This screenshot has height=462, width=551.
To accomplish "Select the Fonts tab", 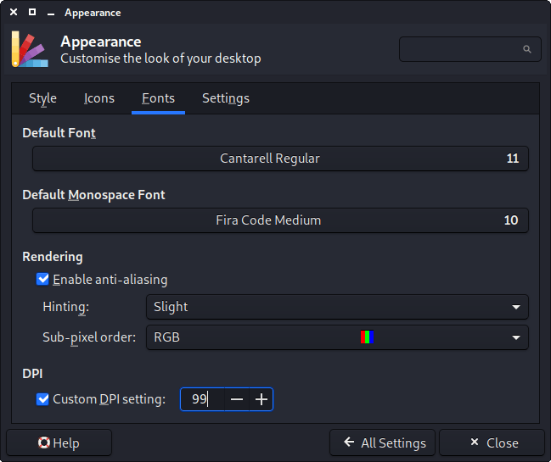I will tap(158, 98).
